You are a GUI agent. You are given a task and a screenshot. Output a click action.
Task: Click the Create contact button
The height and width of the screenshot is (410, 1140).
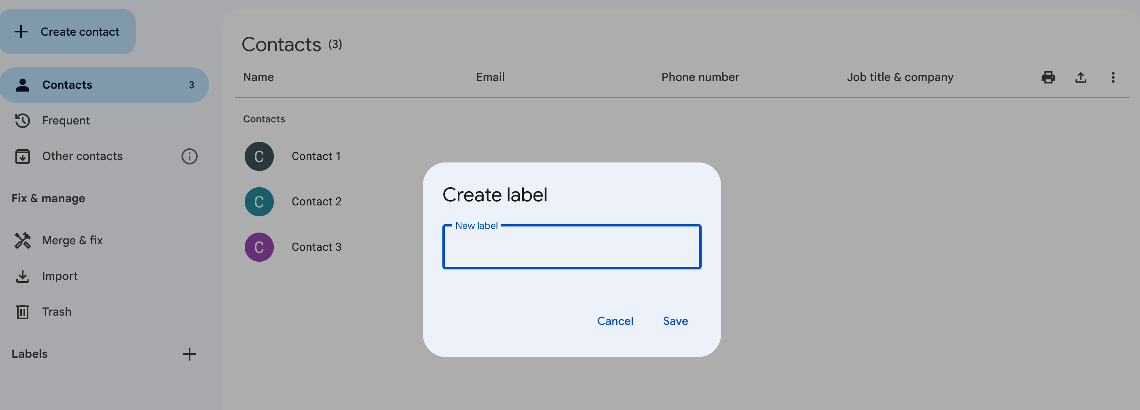pyautogui.click(x=68, y=32)
